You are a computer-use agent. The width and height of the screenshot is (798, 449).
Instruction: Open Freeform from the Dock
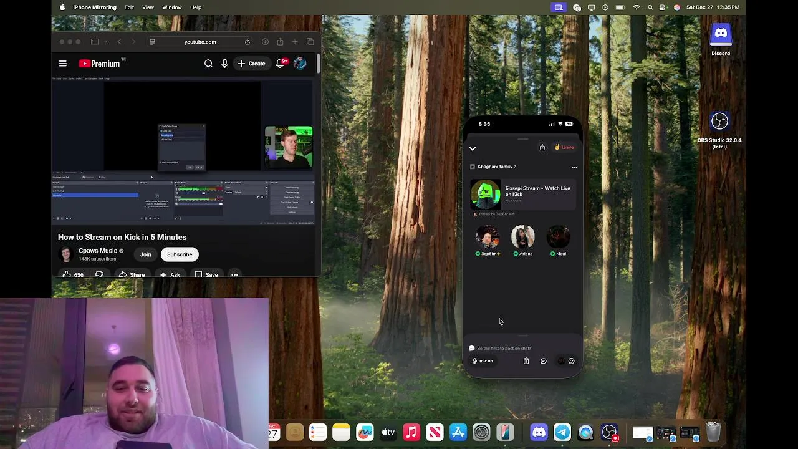[365, 432]
